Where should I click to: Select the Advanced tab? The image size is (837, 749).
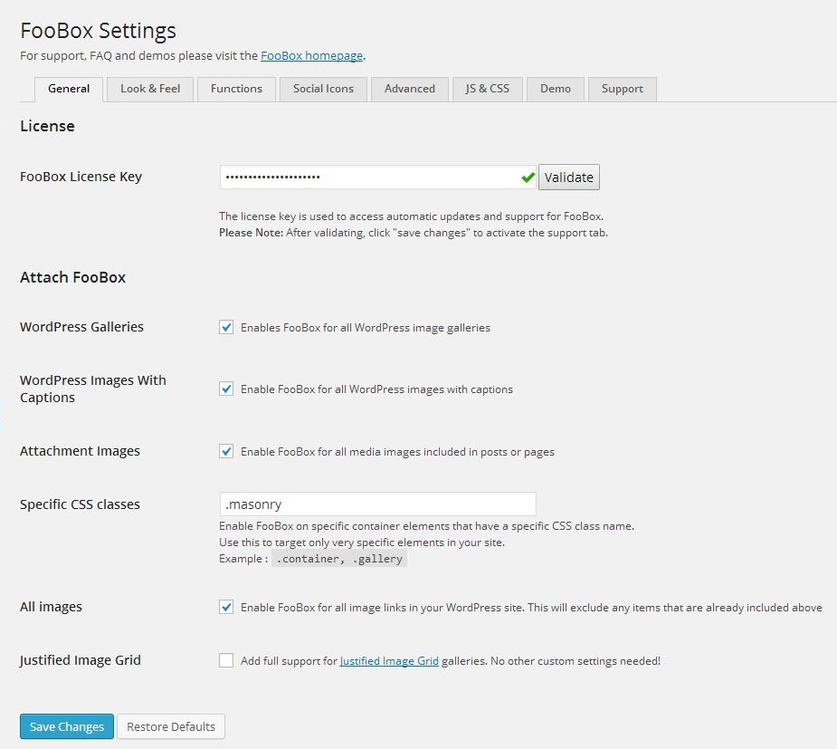tap(409, 89)
